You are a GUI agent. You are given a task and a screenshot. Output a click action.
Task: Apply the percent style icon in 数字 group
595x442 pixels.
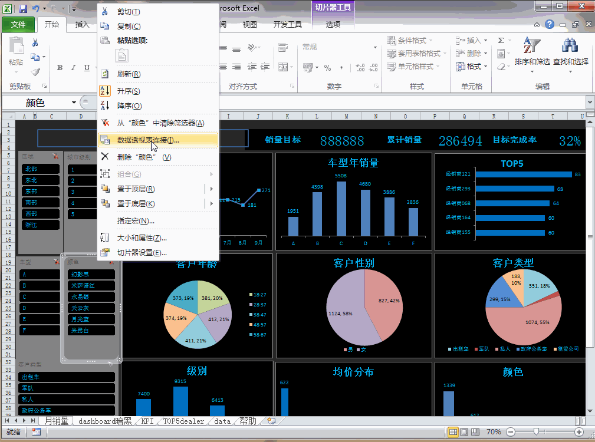tap(327, 68)
